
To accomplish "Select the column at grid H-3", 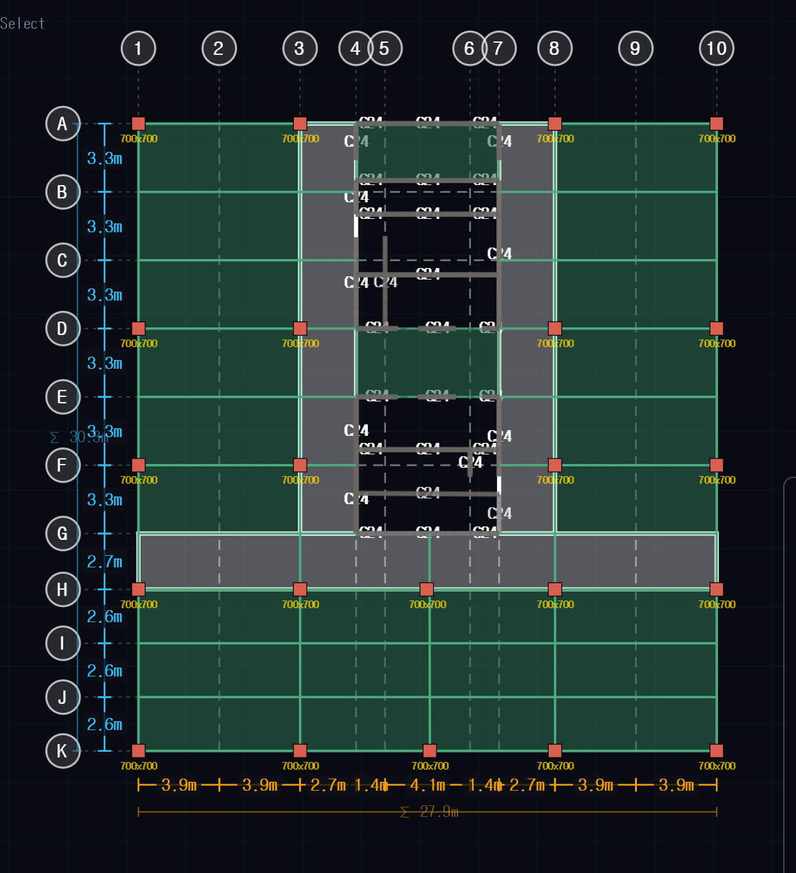I will (x=300, y=589).
